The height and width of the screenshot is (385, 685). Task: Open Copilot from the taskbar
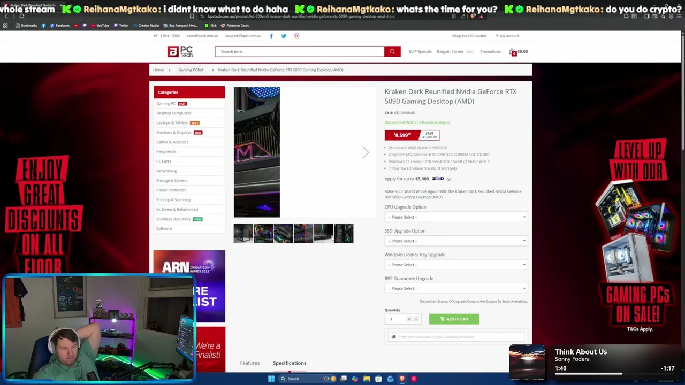(x=355, y=379)
